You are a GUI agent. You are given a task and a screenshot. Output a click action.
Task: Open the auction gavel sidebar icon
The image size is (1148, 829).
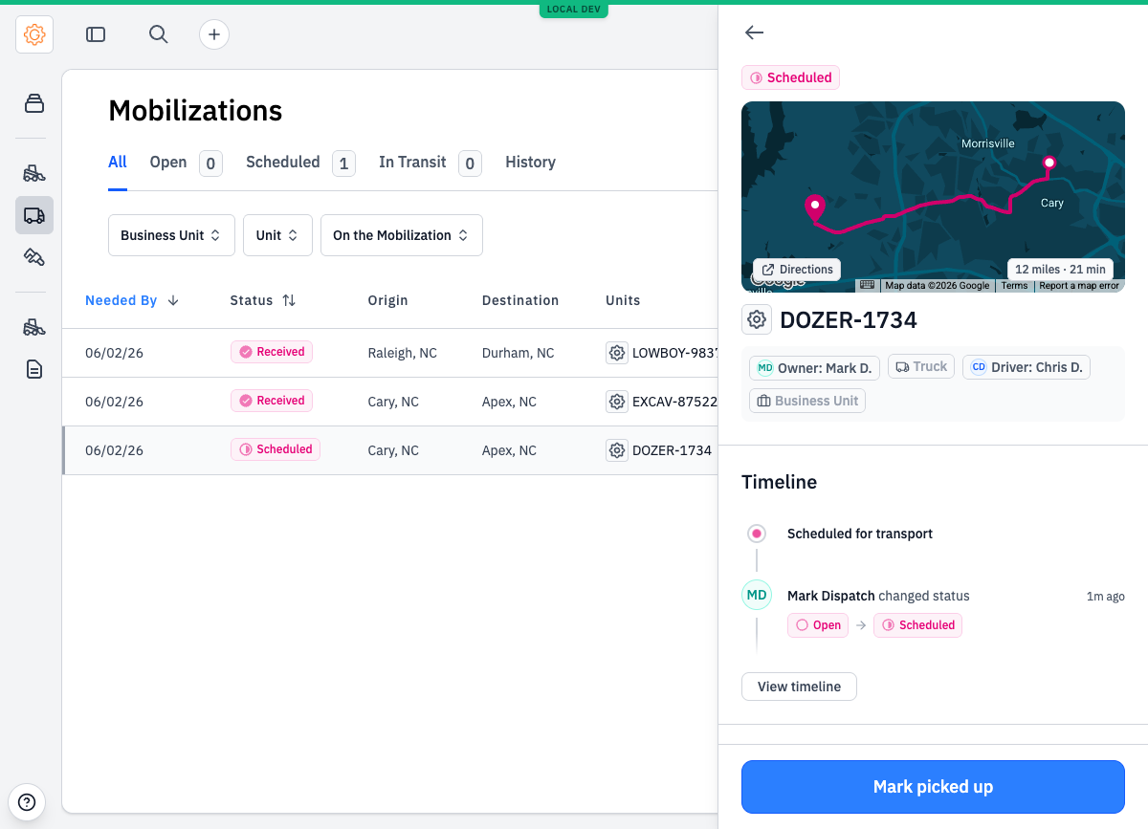(x=34, y=256)
